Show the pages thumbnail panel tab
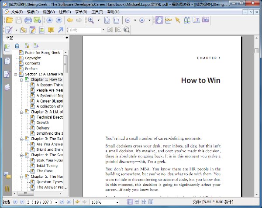262x208 pixels. coord(7,61)
